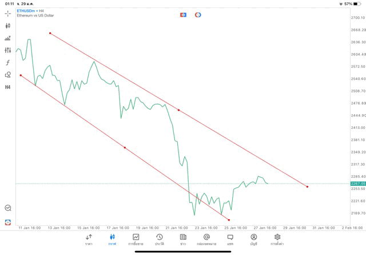Open the กล่องจดหมาย (Mailbox) tab
The width and height of the screenshot is (366, 255).
click(x=206, y=239)
